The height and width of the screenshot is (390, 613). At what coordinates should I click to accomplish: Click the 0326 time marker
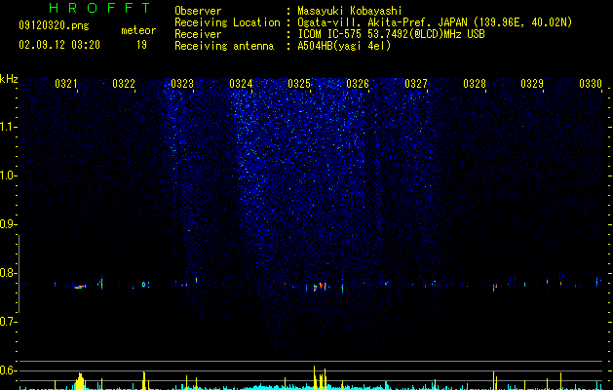coord(358,84)
